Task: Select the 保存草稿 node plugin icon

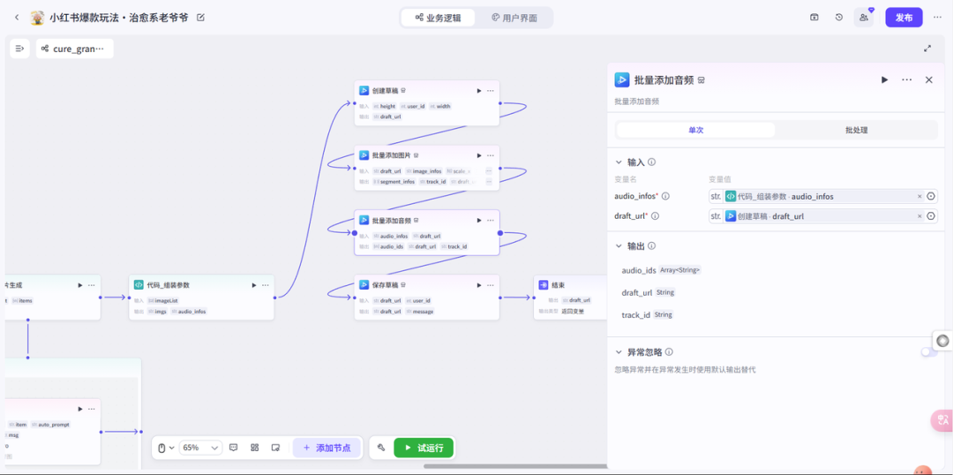Action: pyautogui.click(x=364, y=284)
